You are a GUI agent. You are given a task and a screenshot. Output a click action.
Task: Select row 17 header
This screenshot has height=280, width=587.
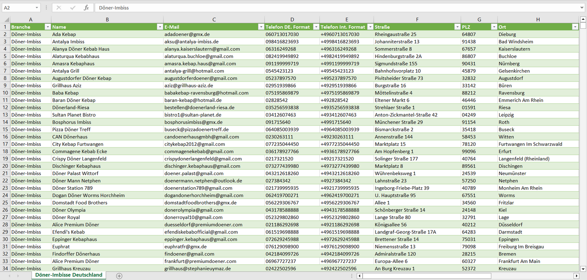pyautogui.click(x=5, y=144)
